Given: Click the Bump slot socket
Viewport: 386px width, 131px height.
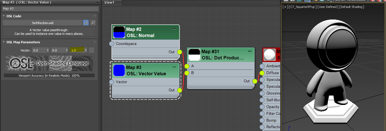Looking at the screenshot, I should pyautogui.click(x=262, y=121).
